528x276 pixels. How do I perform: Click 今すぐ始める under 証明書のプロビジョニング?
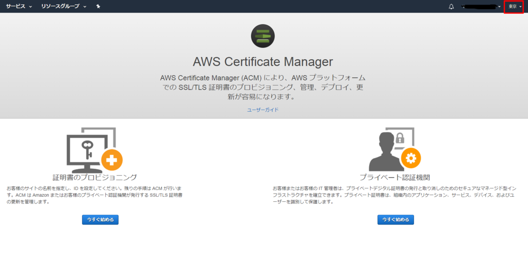pyautogui.click(x=101, y=219)
